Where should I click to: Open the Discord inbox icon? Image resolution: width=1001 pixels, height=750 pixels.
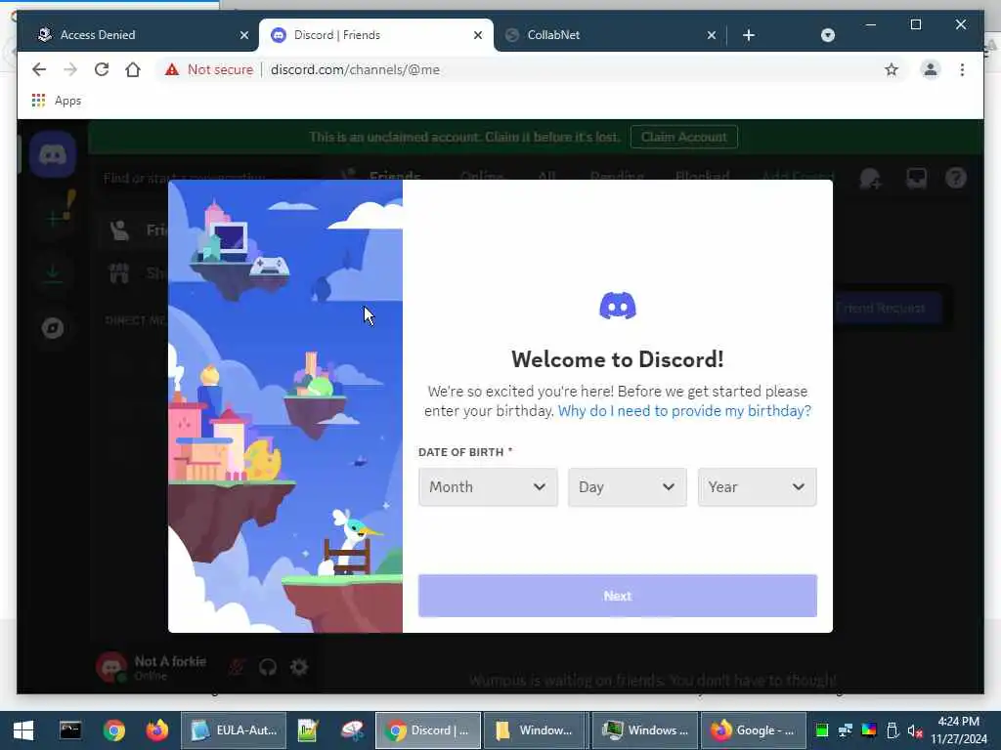pyautogui.click(x=916, y=178)
